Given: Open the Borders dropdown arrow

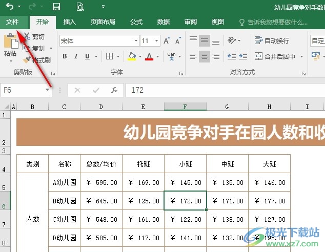Looking at the screenshot, I should pos(118,56).
